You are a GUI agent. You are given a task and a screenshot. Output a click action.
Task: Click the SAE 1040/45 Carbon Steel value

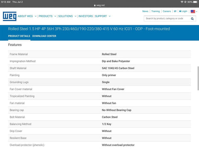[x=118, y=68]
